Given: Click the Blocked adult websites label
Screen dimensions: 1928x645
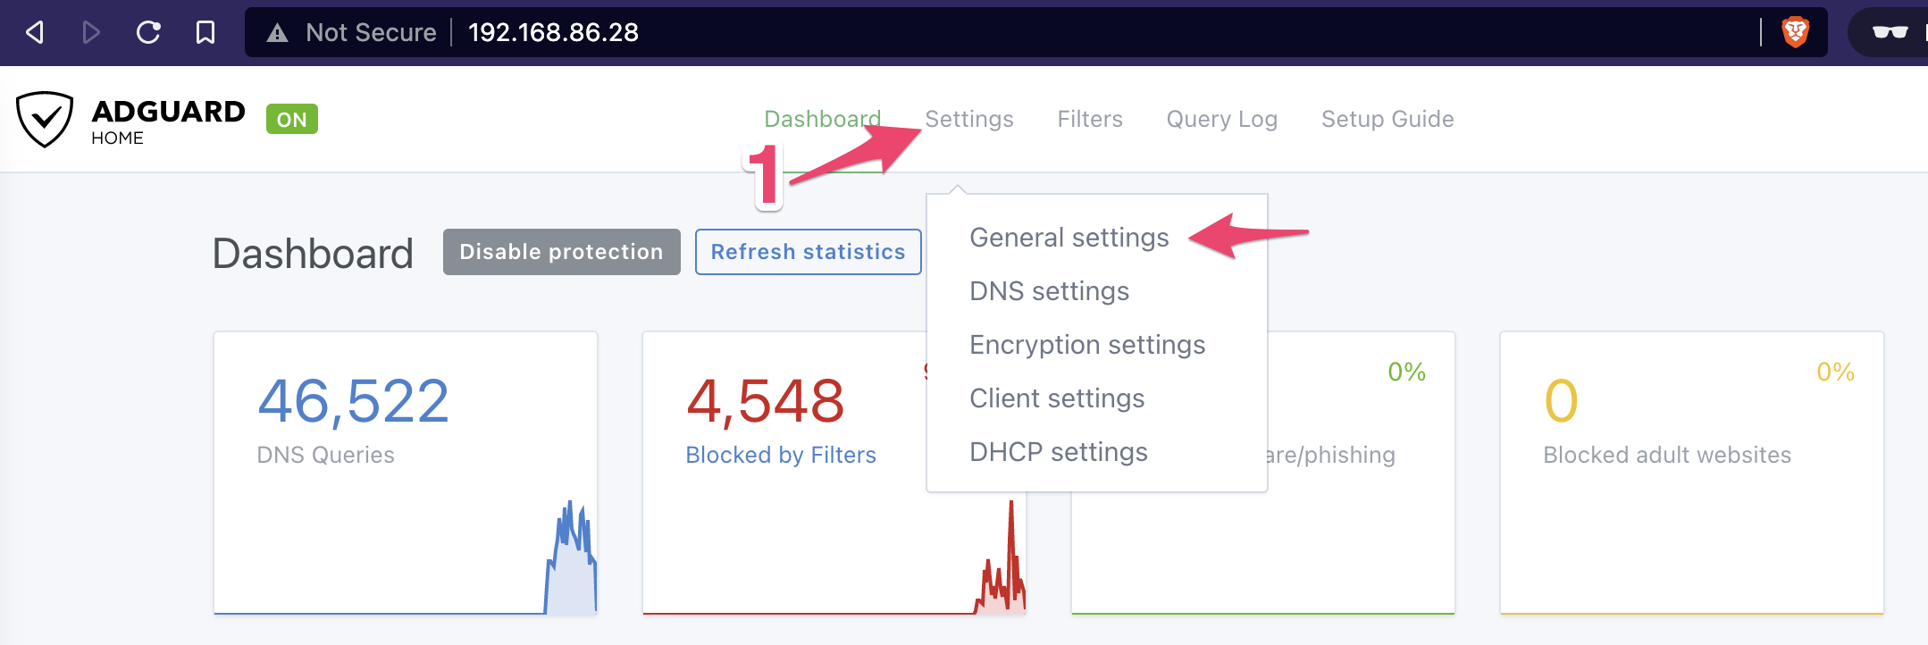Looking at the screenshot, I should point(1667,455).
